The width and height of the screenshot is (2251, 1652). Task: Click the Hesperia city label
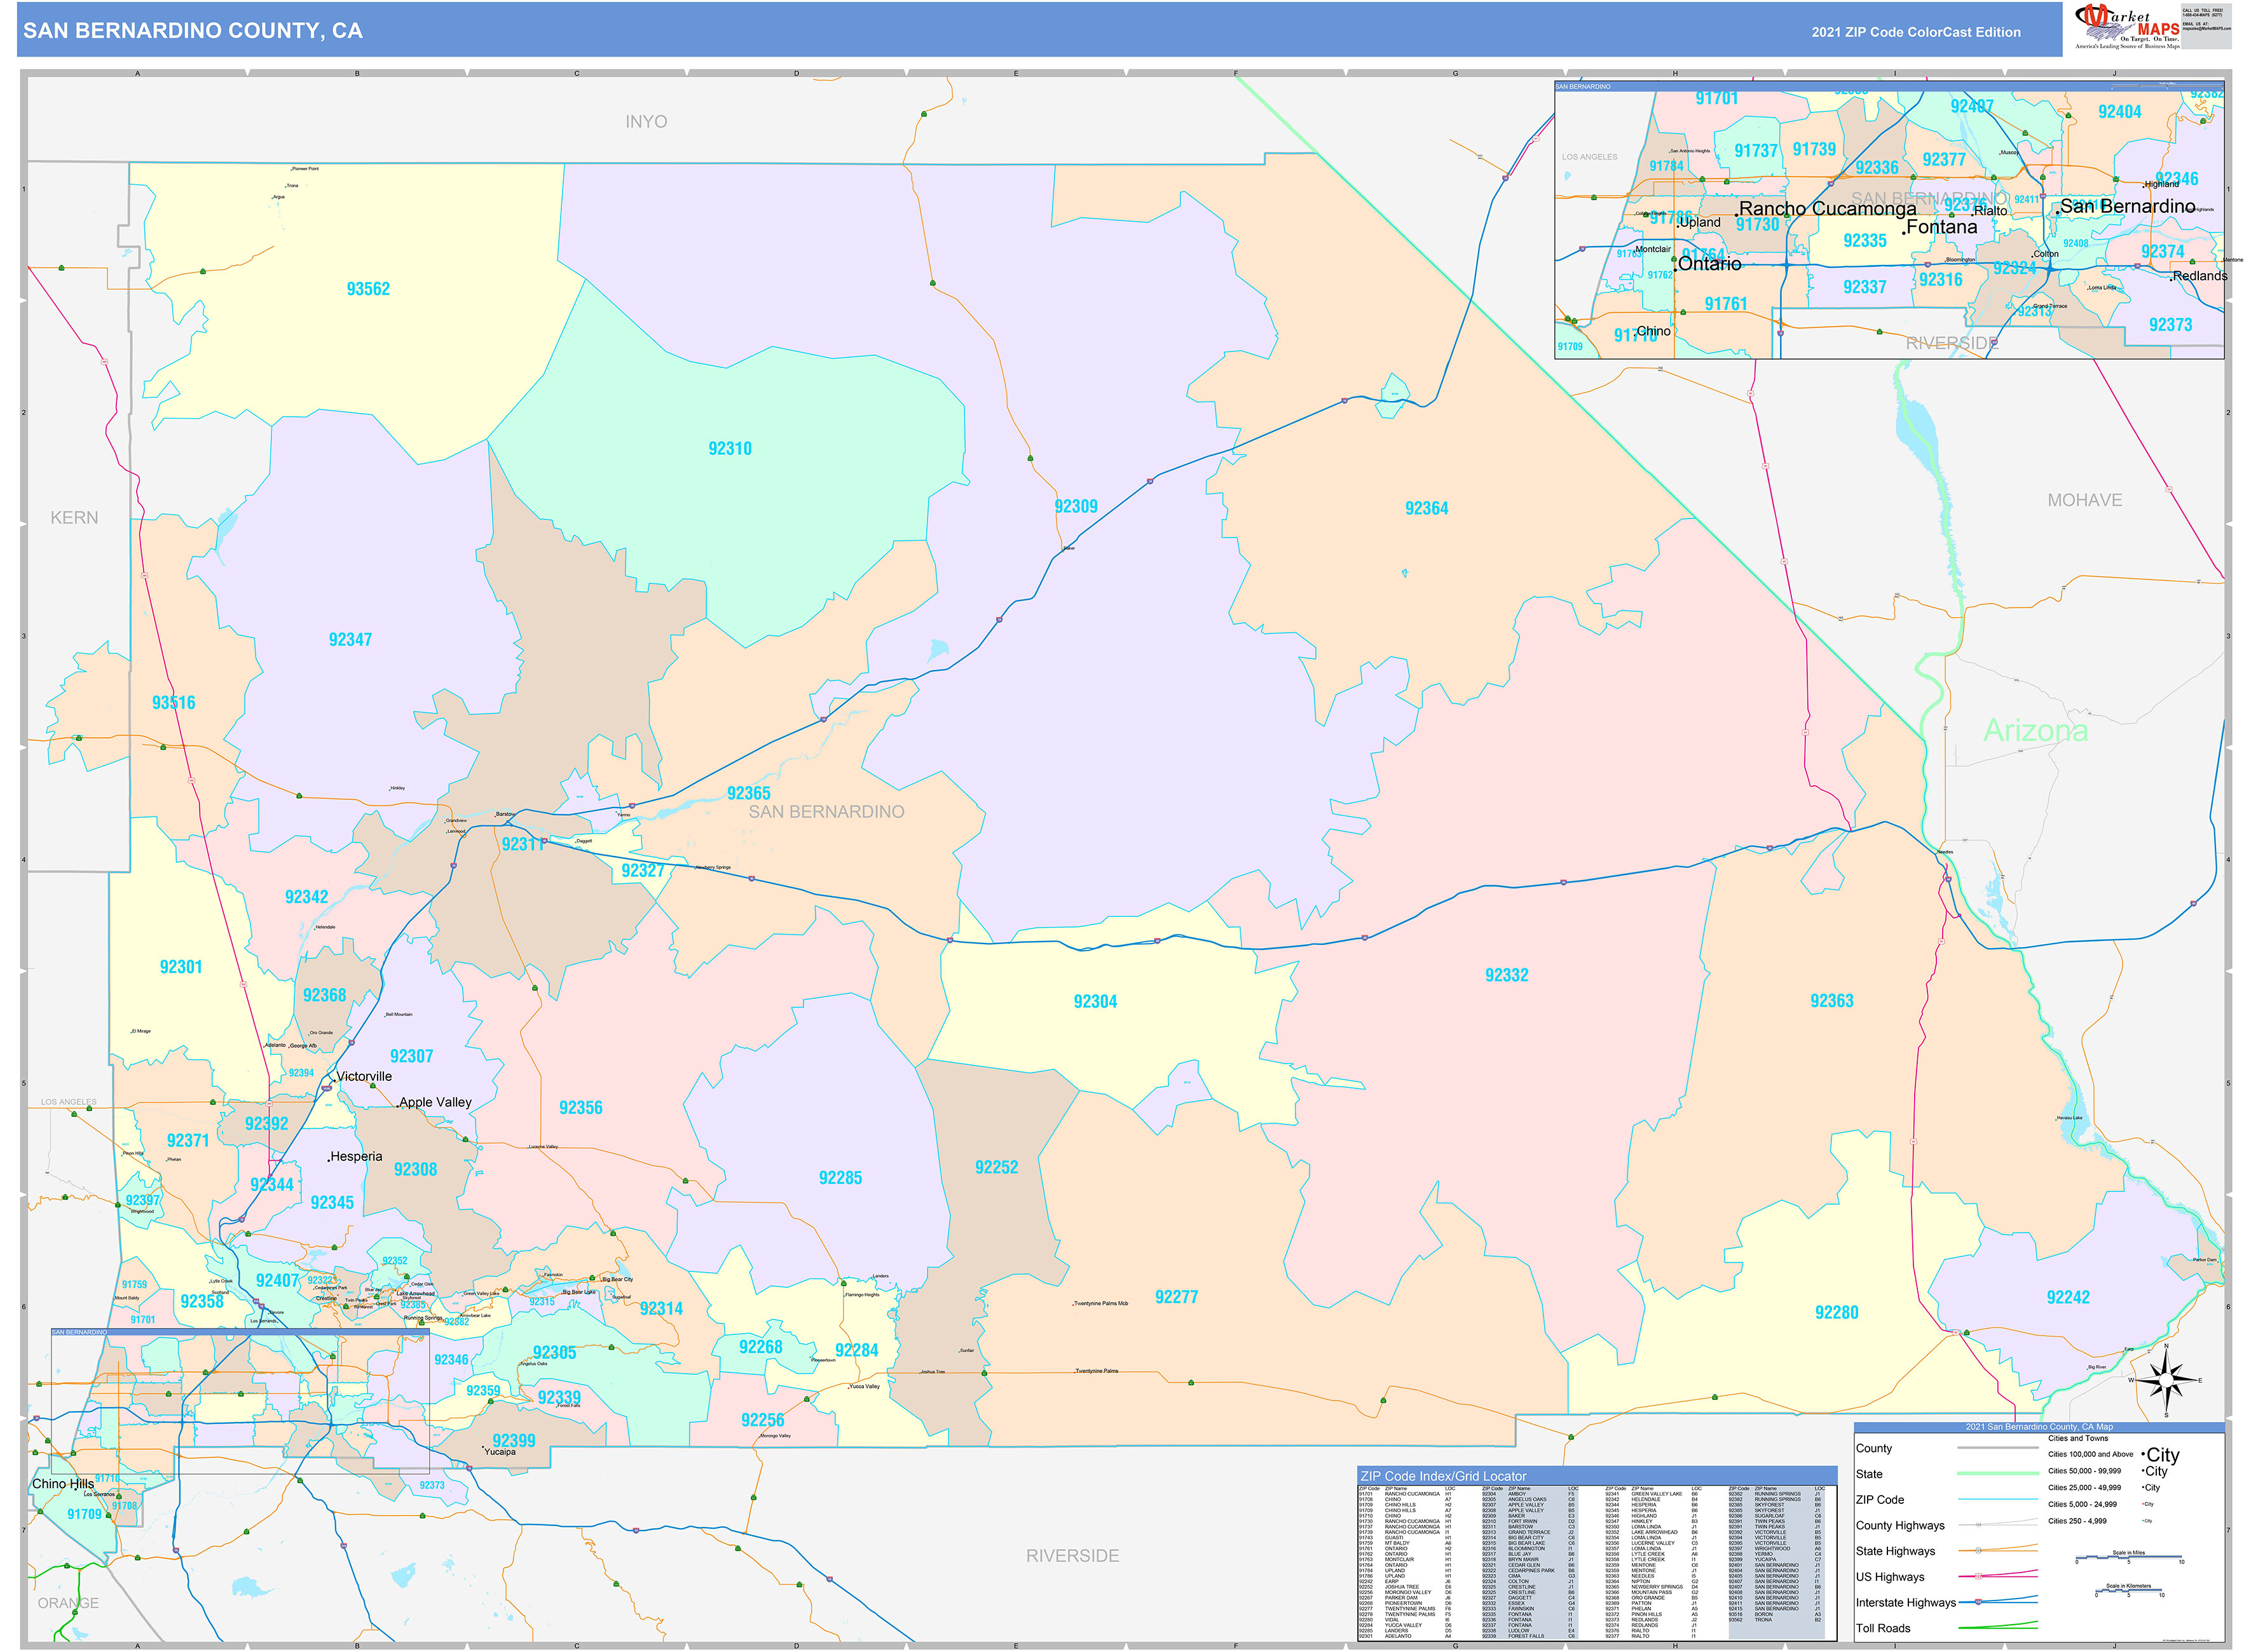356,1156
